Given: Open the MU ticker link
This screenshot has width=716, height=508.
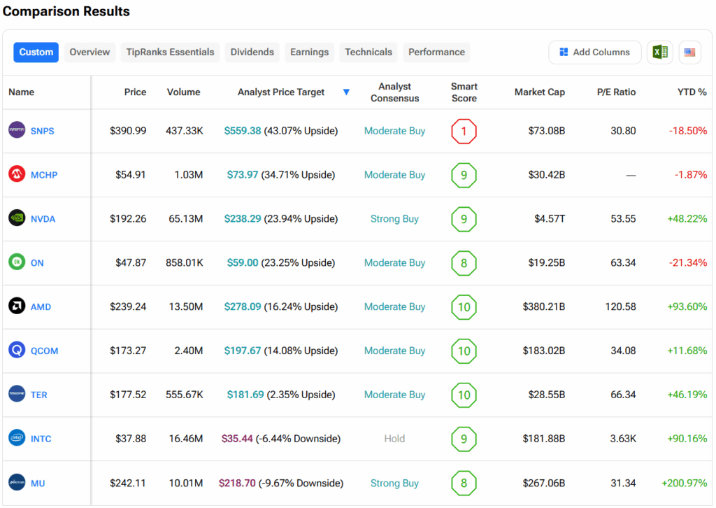Looking at the screenshot, I should coord(38,483).
